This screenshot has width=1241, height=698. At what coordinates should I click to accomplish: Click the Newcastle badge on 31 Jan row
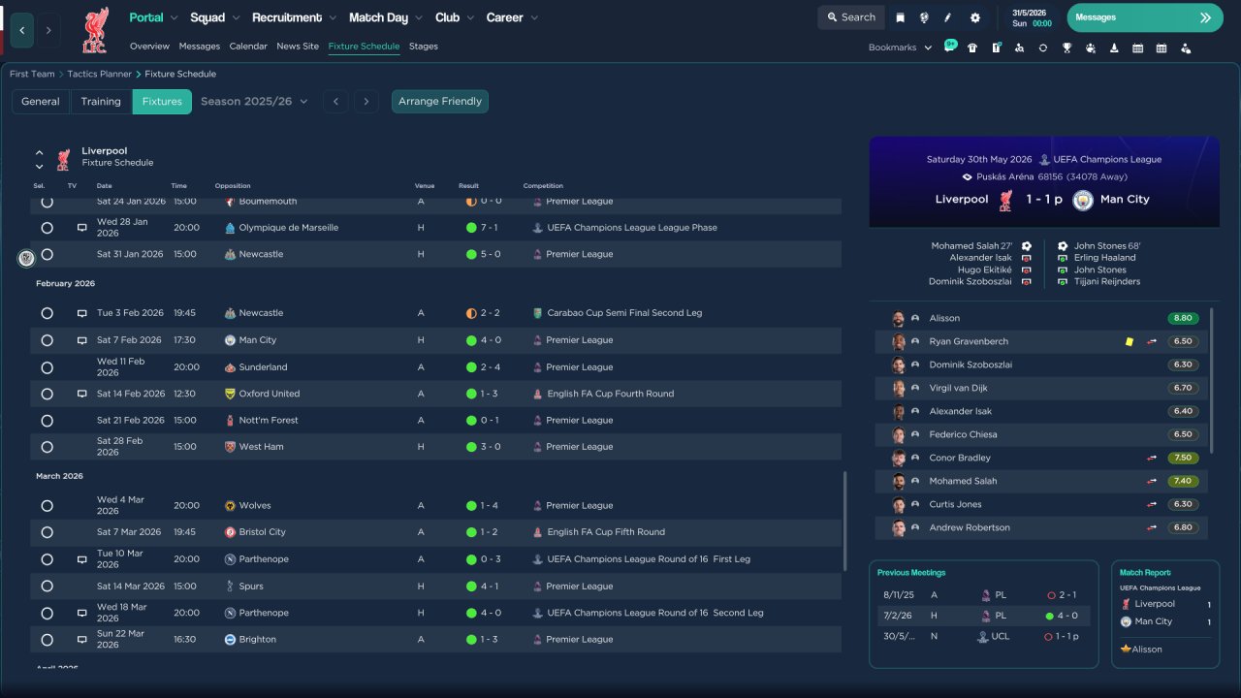[x=230, y=254]
